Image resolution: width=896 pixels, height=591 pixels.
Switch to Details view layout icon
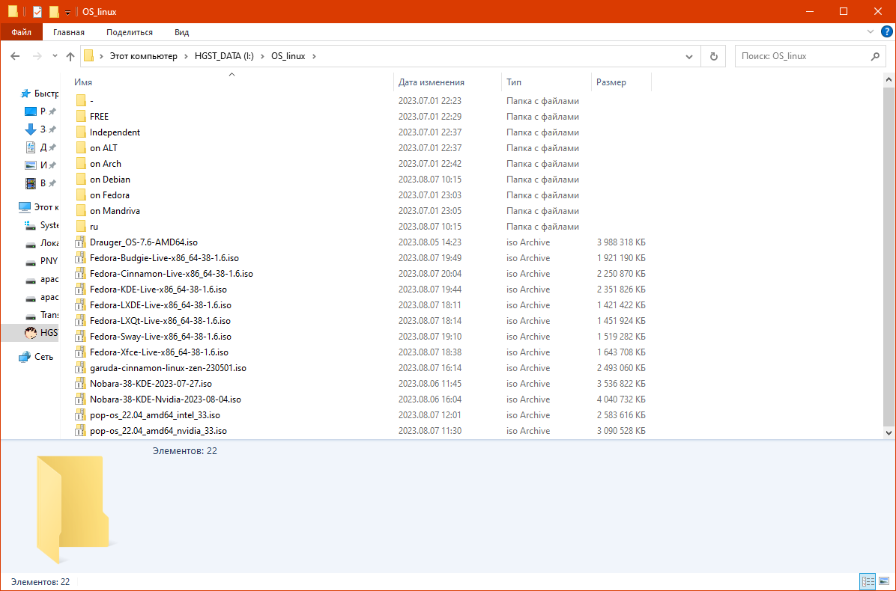(868, 582)
